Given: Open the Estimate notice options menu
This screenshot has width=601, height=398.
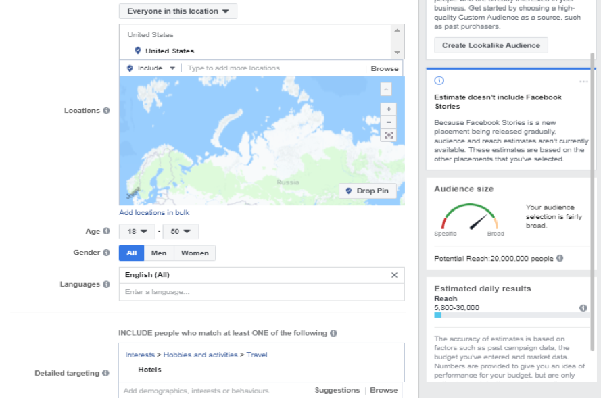Looking at the screenshot, I should [x=584, y=82].
